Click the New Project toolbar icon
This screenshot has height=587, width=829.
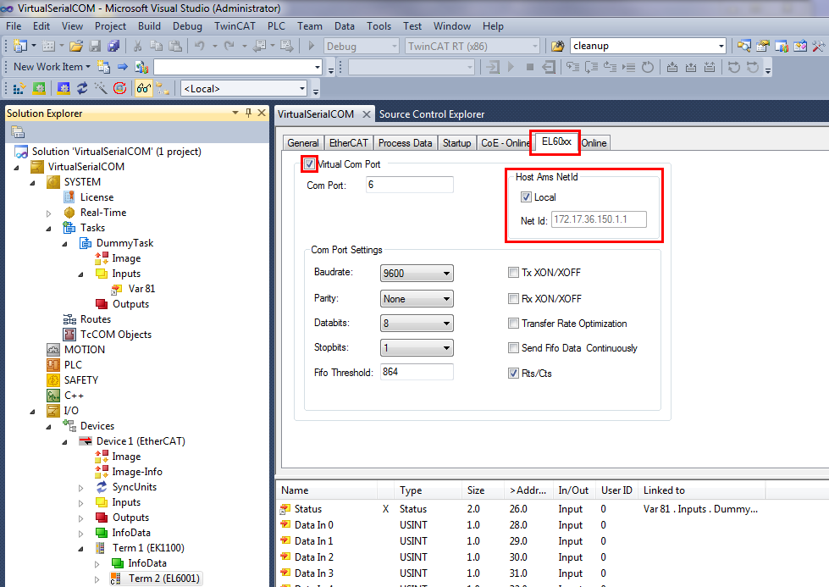pyautogui.click(x=20, y=46)
